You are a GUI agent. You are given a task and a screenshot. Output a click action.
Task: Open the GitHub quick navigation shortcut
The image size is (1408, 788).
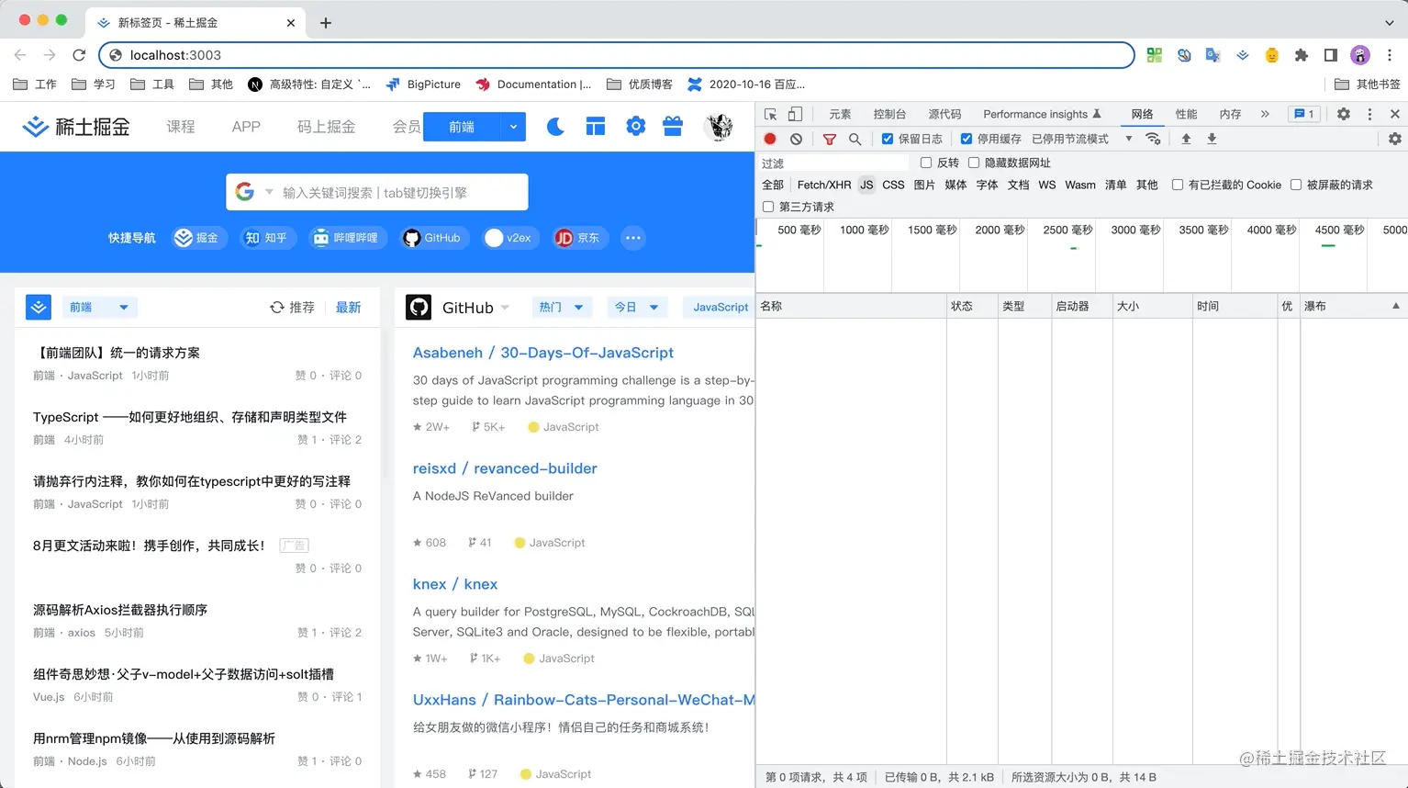[x=432, y=238]
